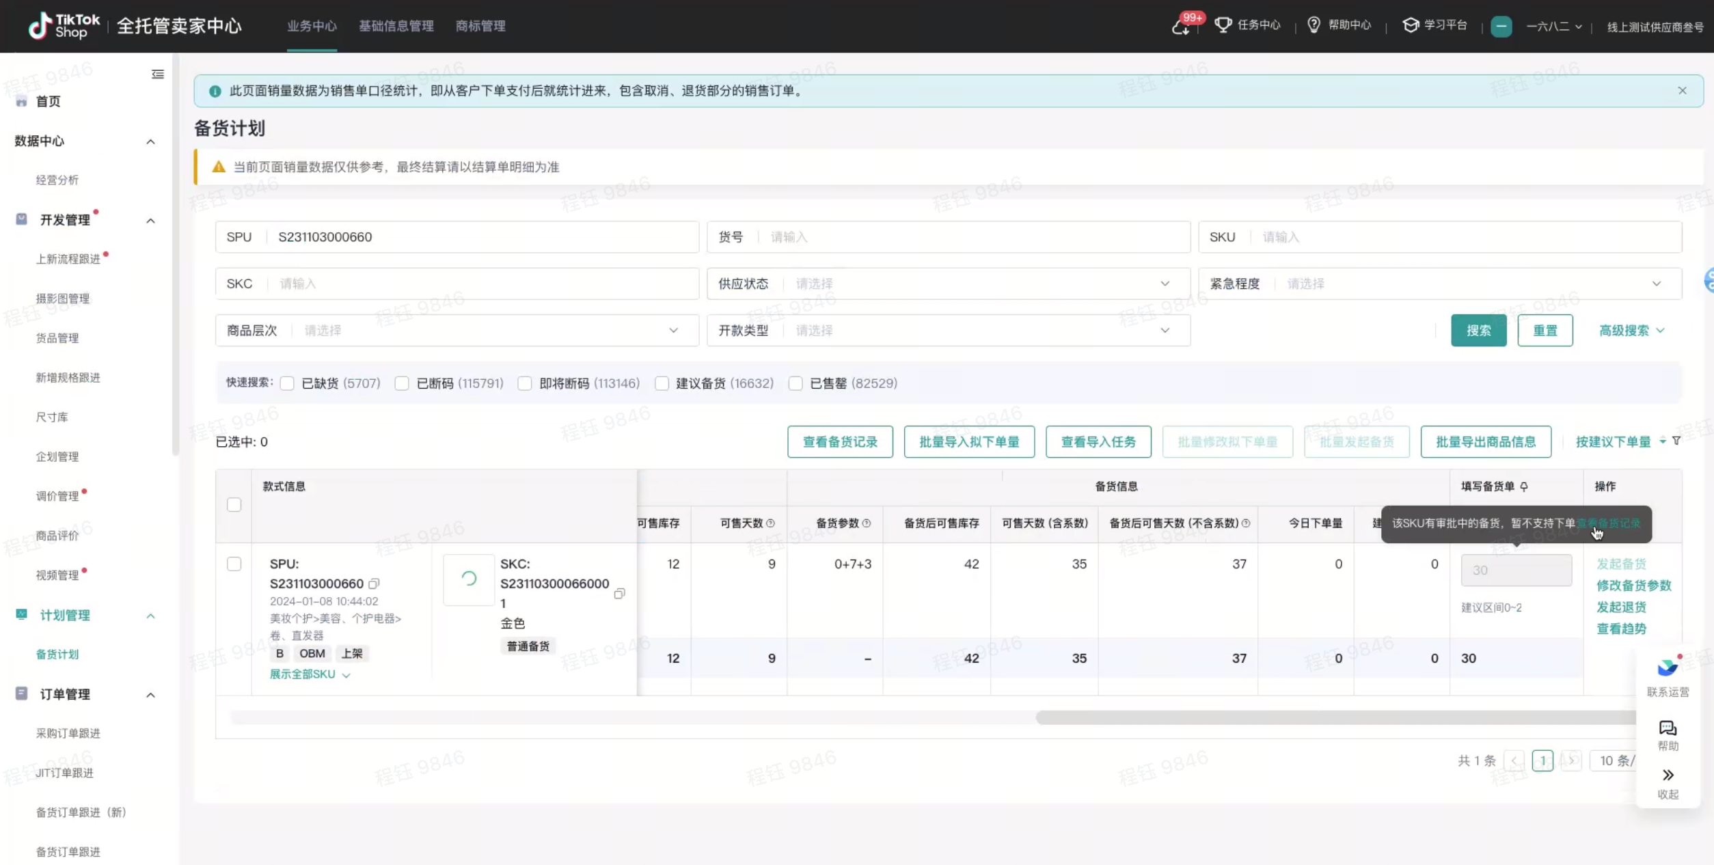
Task: Copy the SKC code icon
Action: pyautogui.click(x=619, y=593)
